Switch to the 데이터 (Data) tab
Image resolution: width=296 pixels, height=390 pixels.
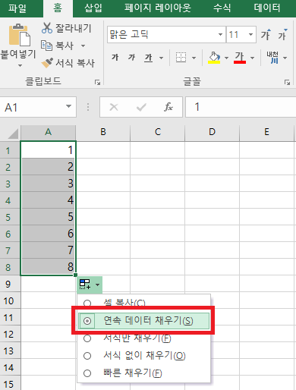(x=267, y=8)
